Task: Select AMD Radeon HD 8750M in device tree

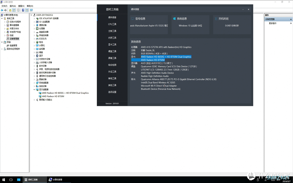Action: pyautogui.click(x=53, y=96)
